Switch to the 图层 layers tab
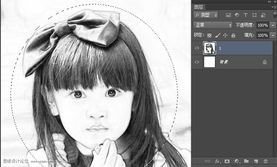The image size is (277, 167). 198,7
